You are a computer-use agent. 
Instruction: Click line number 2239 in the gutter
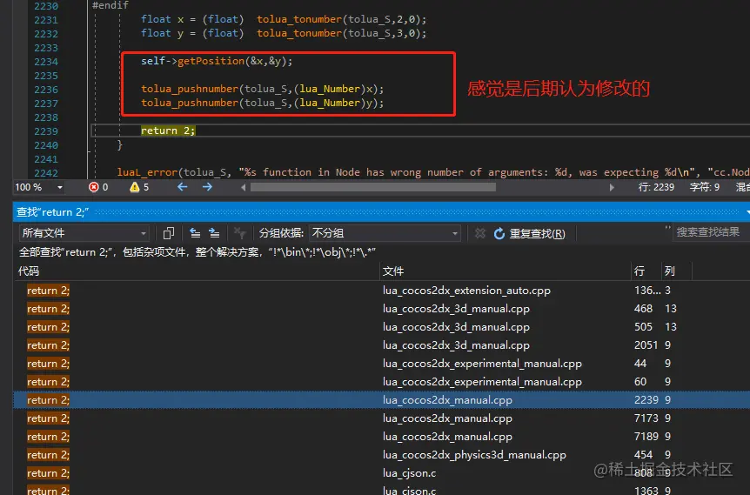pyautogui.click(x=46, y=131)
